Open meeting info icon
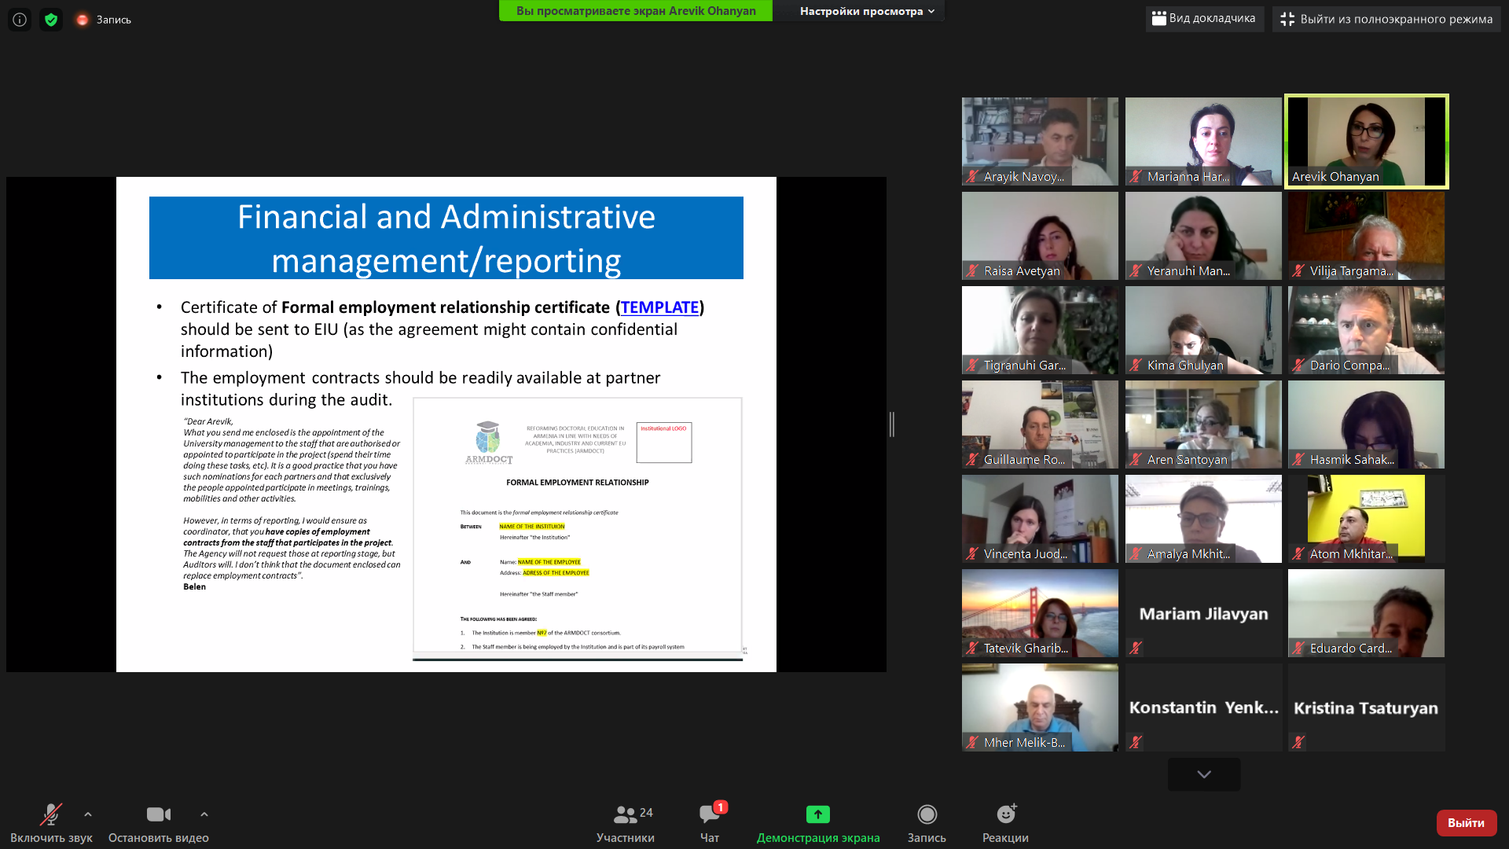 pos(20,20)
